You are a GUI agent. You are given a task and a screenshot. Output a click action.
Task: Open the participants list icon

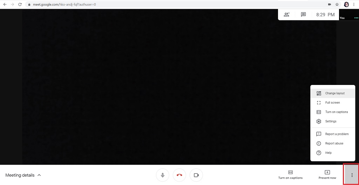(287, 15)
